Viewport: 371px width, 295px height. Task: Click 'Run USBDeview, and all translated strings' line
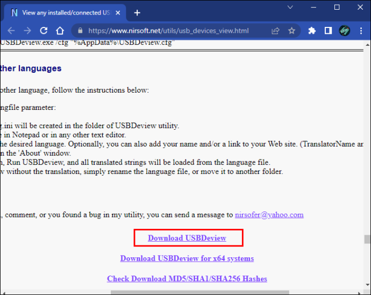point(135,163)
